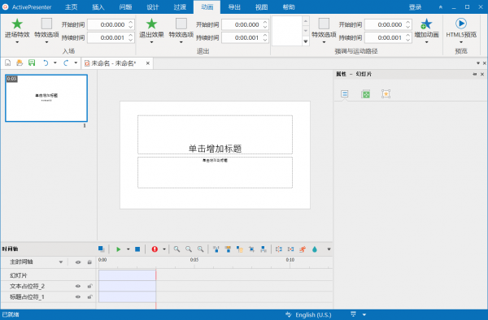
Task: Toggle visibility of 文本占位符_2 track
Action: click(78, 286)
